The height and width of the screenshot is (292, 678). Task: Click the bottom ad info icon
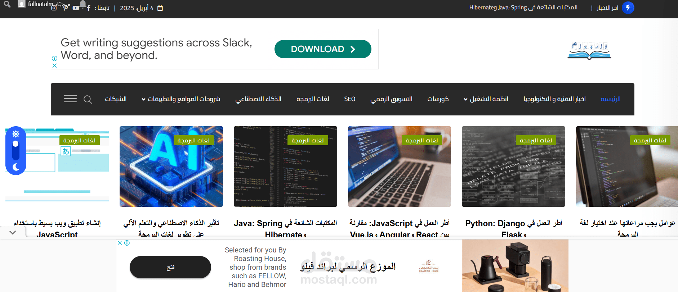tap(127, 243)
